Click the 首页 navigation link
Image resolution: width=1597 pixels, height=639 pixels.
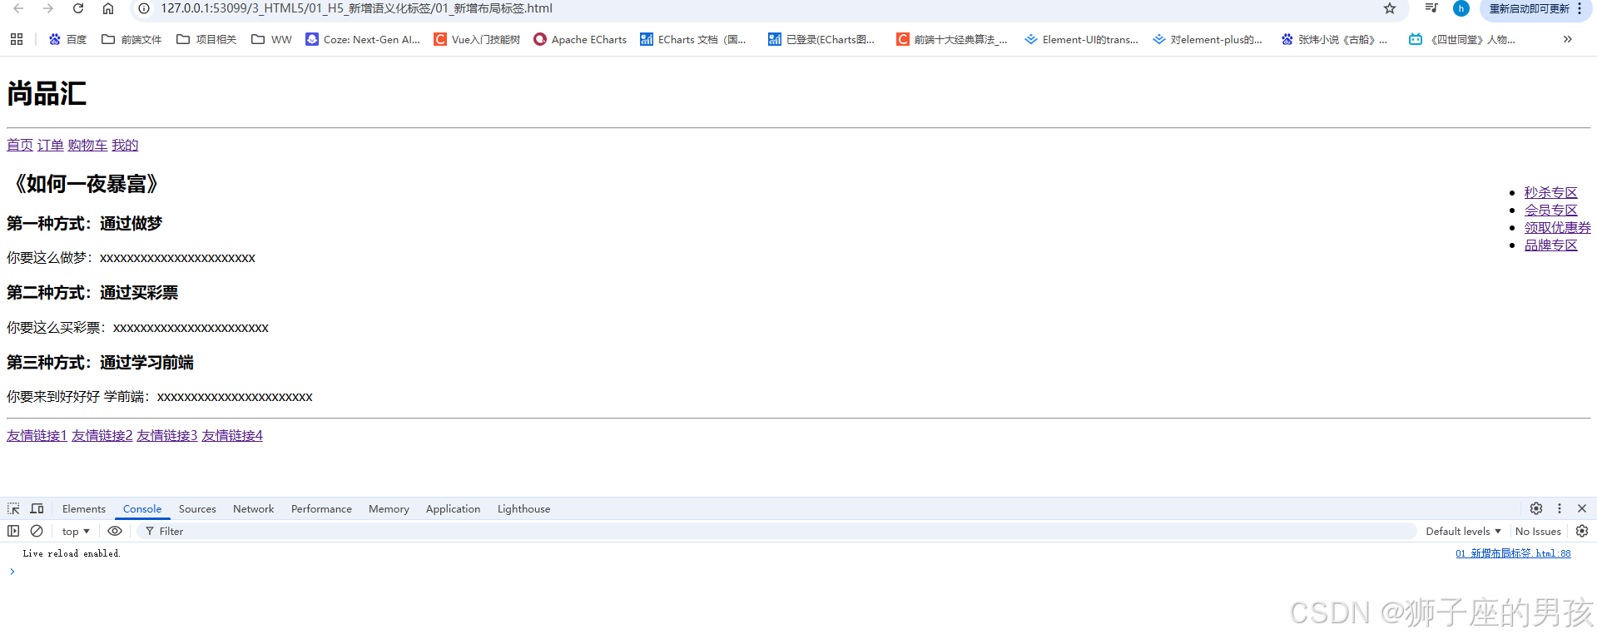click(x=20, y=146)
